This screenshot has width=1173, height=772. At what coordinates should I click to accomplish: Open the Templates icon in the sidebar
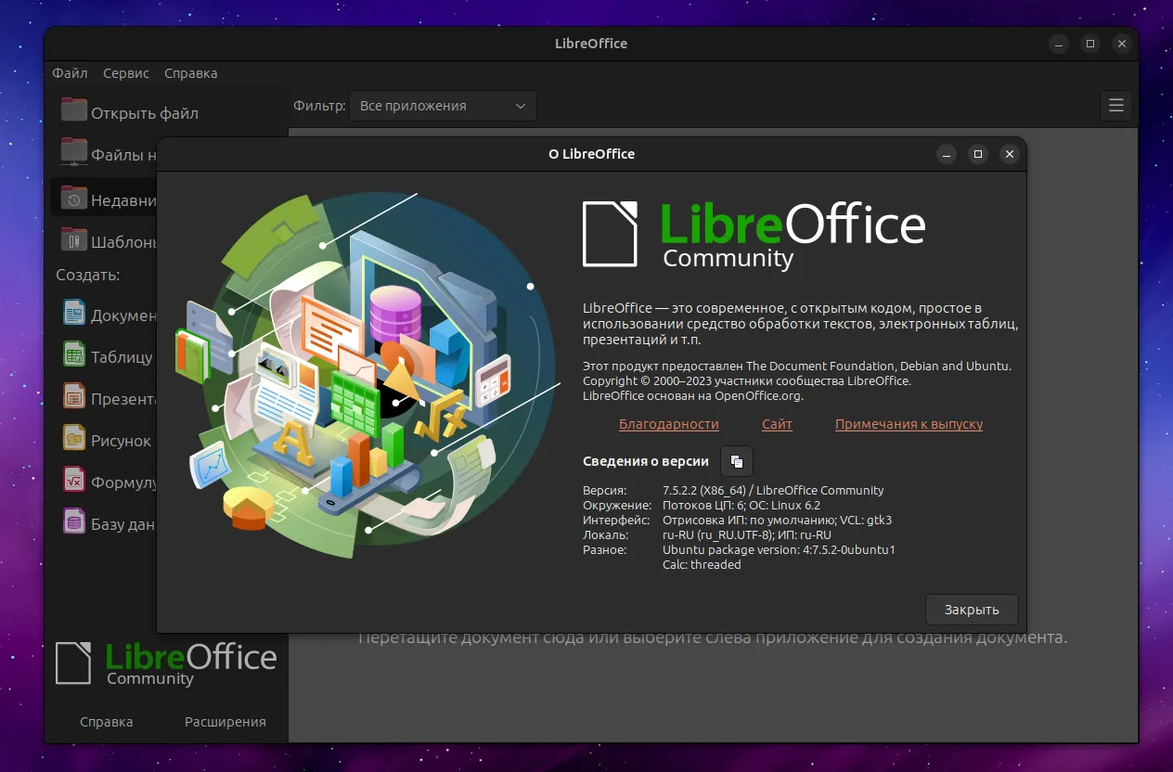pos(74,239)
